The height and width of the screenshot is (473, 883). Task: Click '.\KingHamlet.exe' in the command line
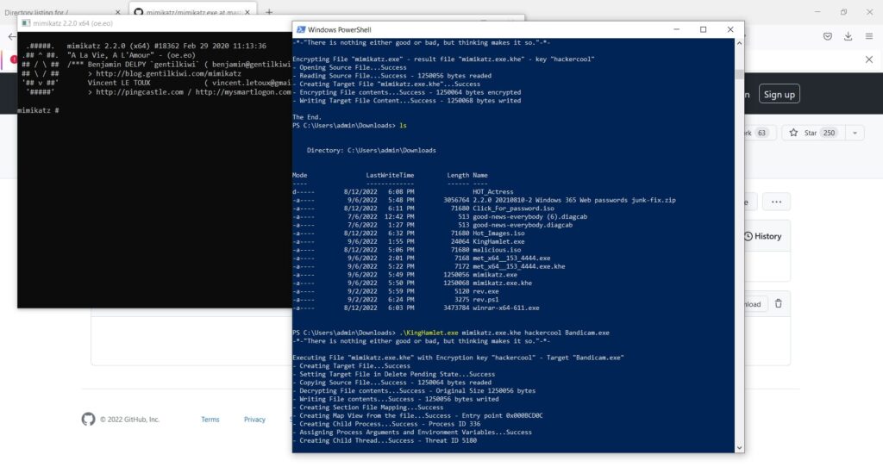click(429, 333)
